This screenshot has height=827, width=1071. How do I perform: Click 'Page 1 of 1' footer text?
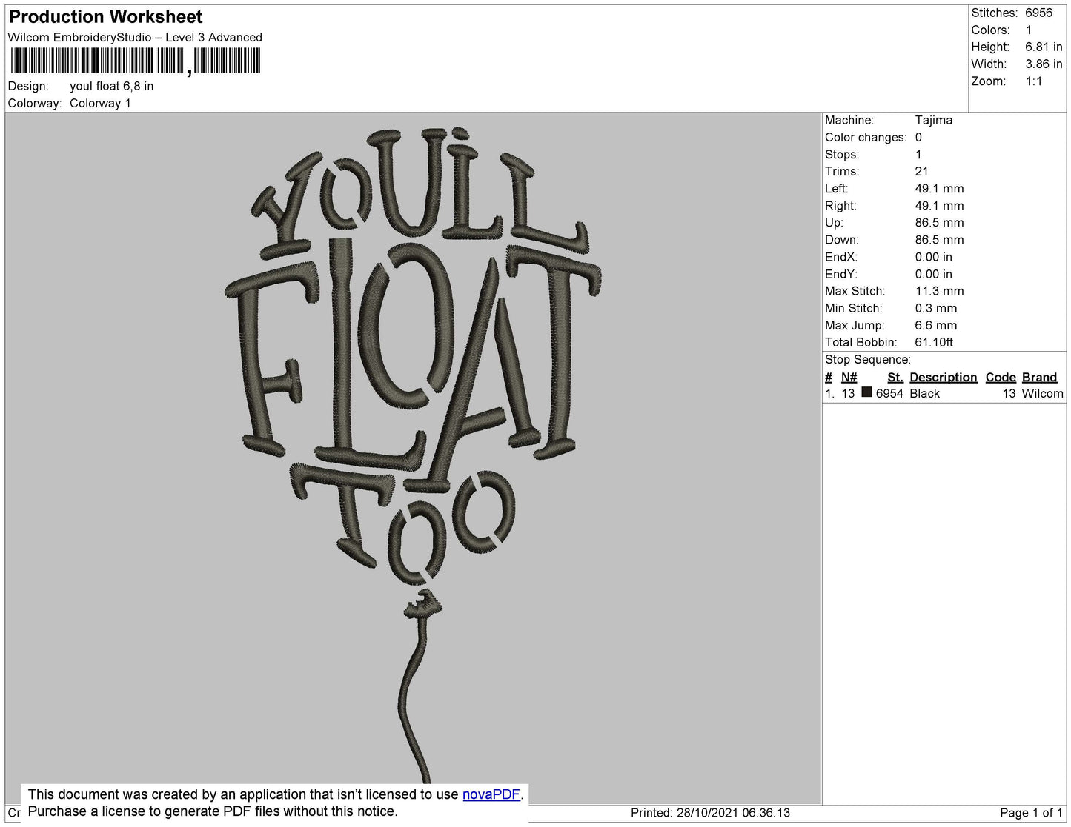(x=1032, y=812)
